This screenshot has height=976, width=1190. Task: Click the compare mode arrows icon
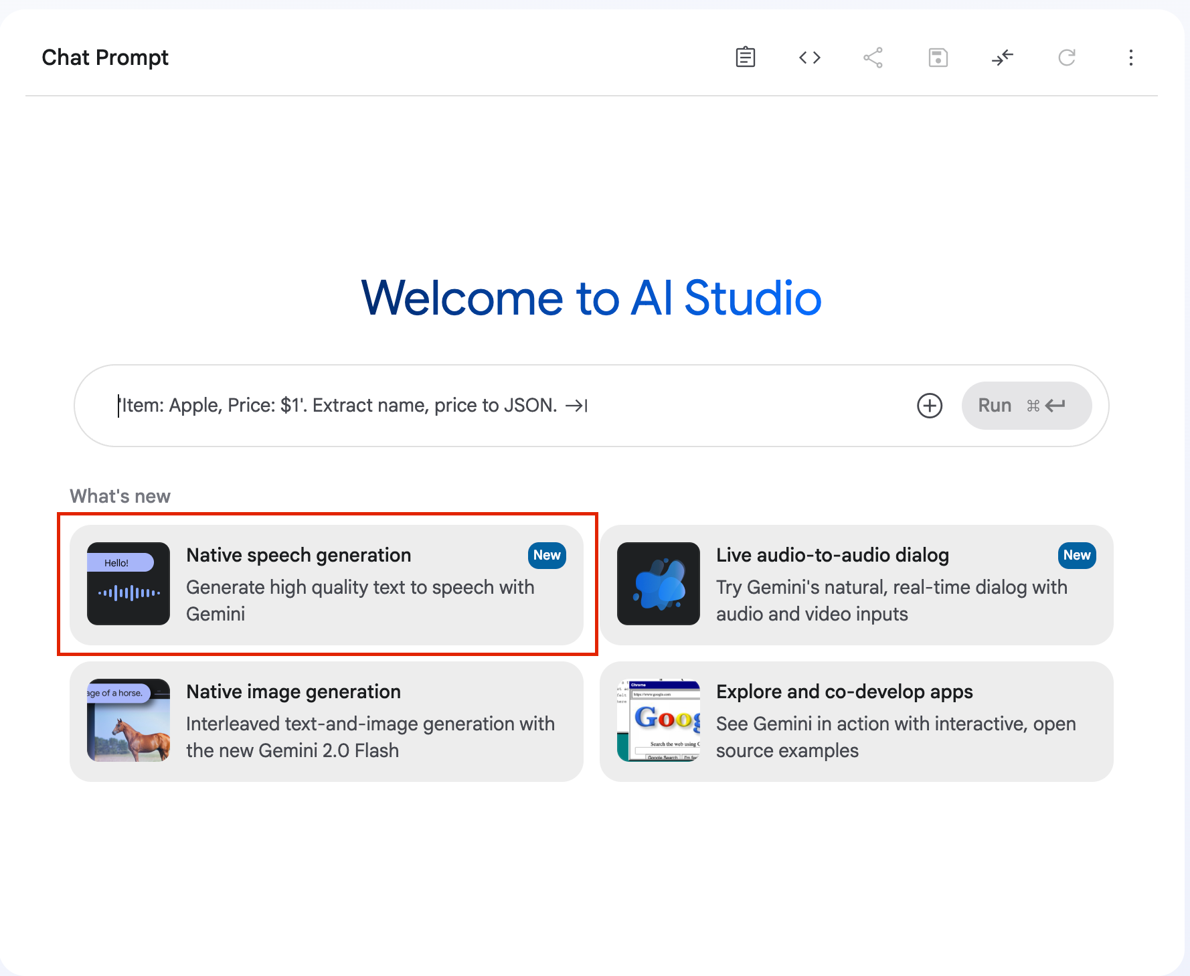pos(1002,58)
